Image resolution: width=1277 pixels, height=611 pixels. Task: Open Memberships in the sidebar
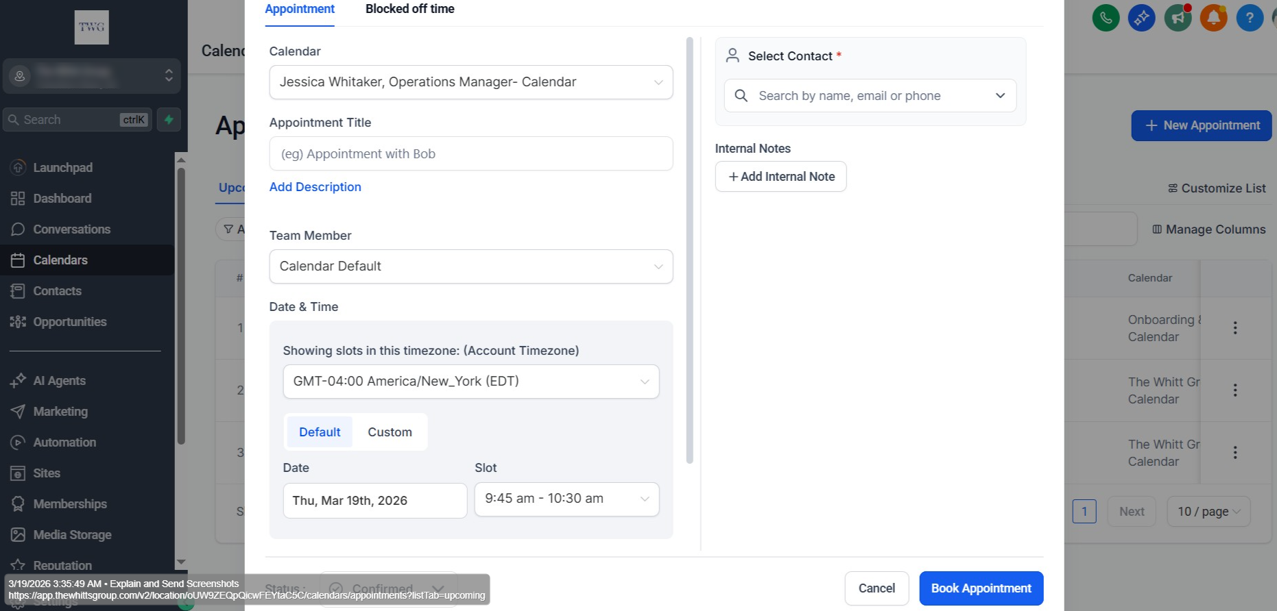70,504
